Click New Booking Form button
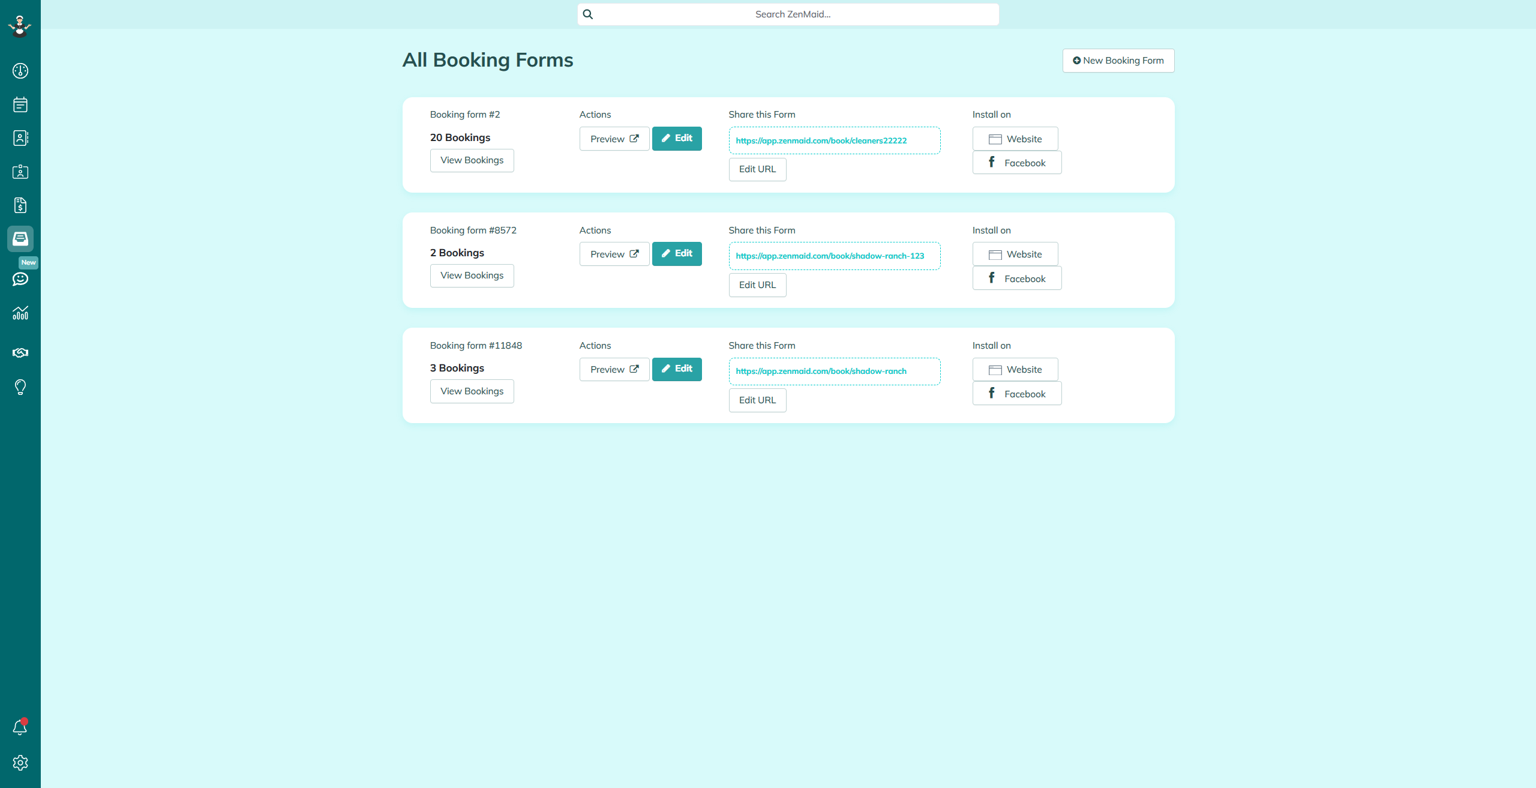The width and height of the screenshot is (1536, 788). click(x=1118, y=61)
